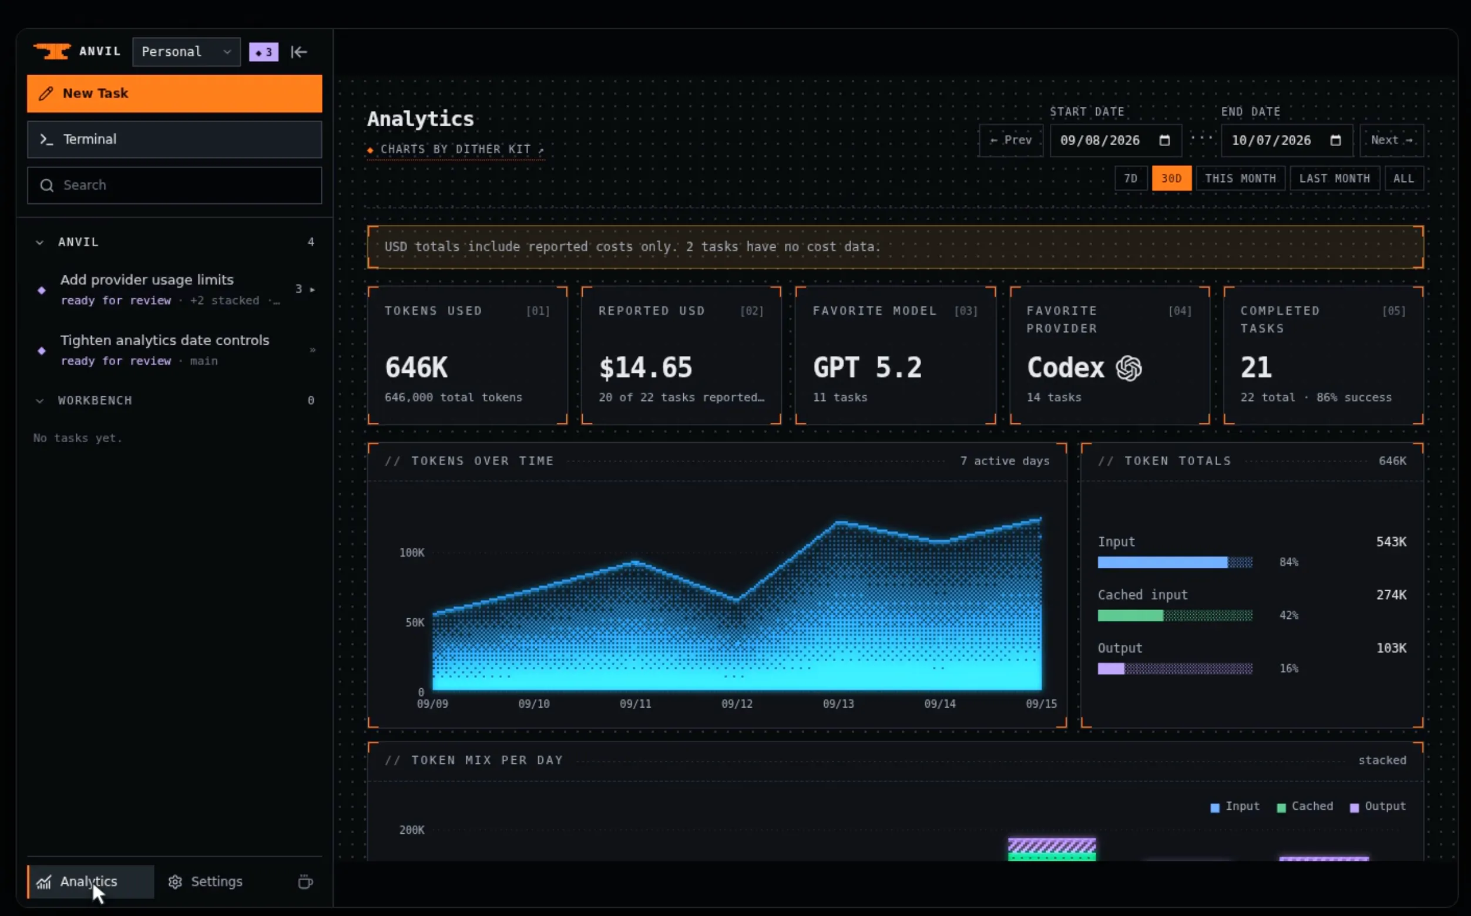Open the Terminal
1471x916 pixels.
(174, 139)
